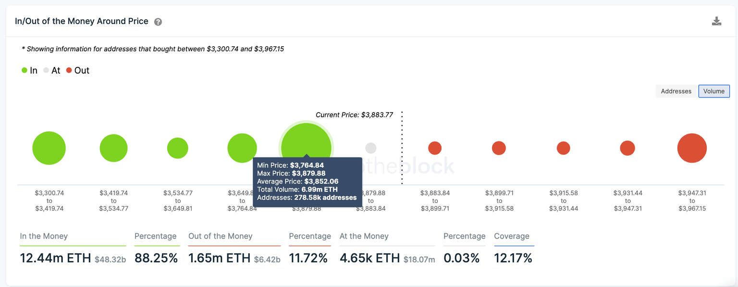Screen dimensions: 738x287
Task: Click the 12.44m ETH In the Money value
Action: (x=55, y=258)
